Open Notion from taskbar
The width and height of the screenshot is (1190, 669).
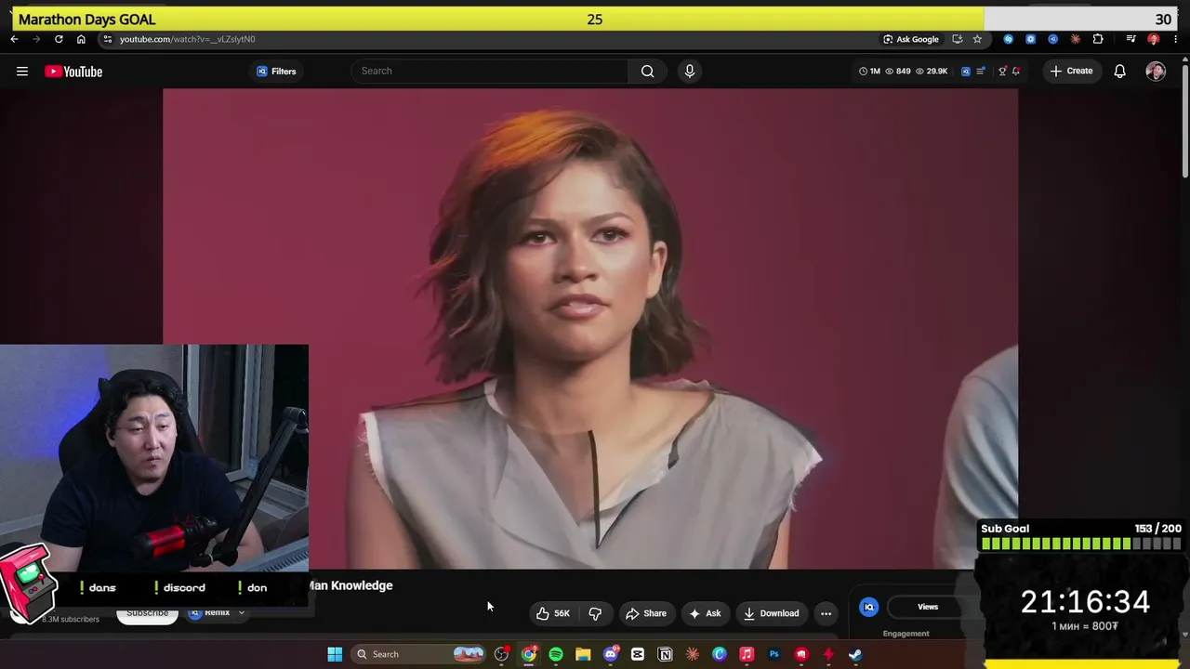(x=665, y=654)
